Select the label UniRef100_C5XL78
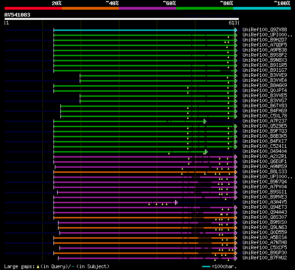The height and width of the screenshot is (270, 295). 265,116
